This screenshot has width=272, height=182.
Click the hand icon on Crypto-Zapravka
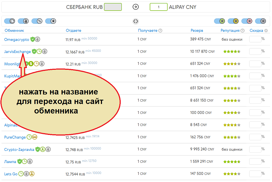point(48,149)
